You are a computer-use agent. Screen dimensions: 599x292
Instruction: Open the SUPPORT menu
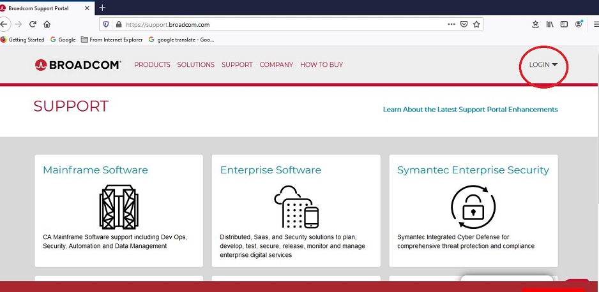coord(237,65)
